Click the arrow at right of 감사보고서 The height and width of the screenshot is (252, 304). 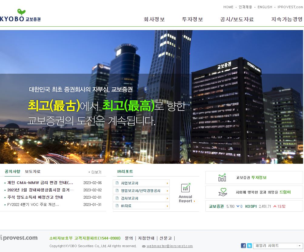[x=167, y=198]
